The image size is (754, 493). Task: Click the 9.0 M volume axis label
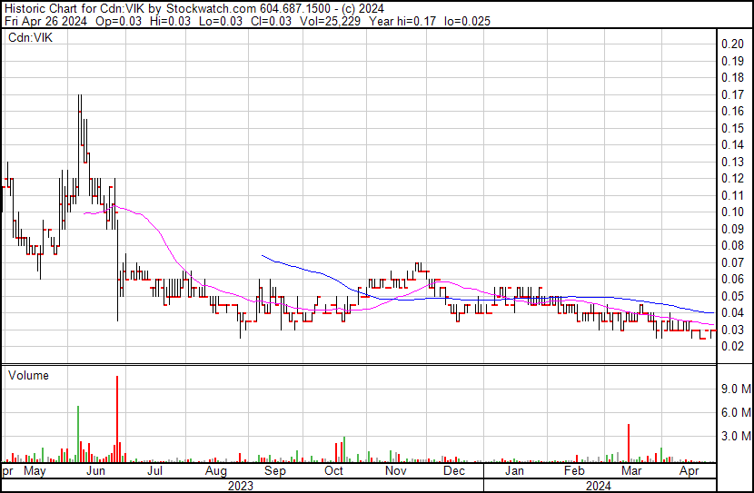pos(734,389)
